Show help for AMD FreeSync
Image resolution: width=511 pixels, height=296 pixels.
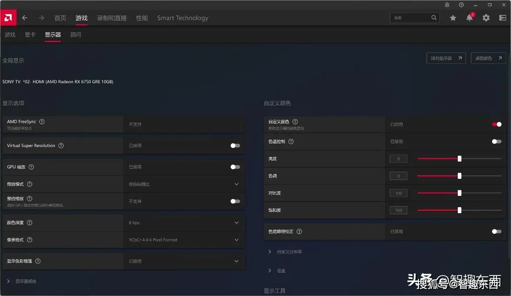click(42, 122)
